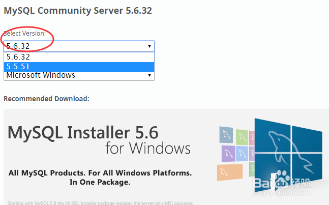Click the 'Starting with MySQL 5.6' note text
The width and height of the screenshot is (329, 205).
click(x=101, y=203)
